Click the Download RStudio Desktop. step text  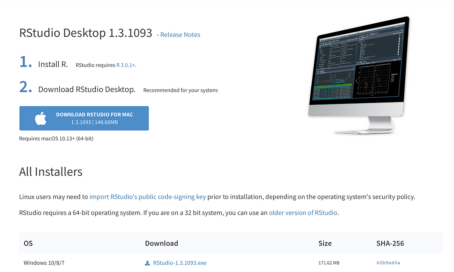pos(87,89)
